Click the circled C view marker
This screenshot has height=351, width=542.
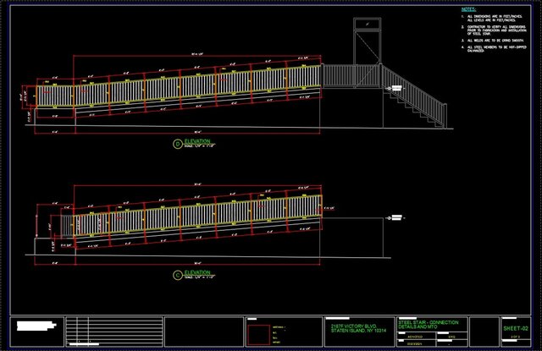(177, 274)
